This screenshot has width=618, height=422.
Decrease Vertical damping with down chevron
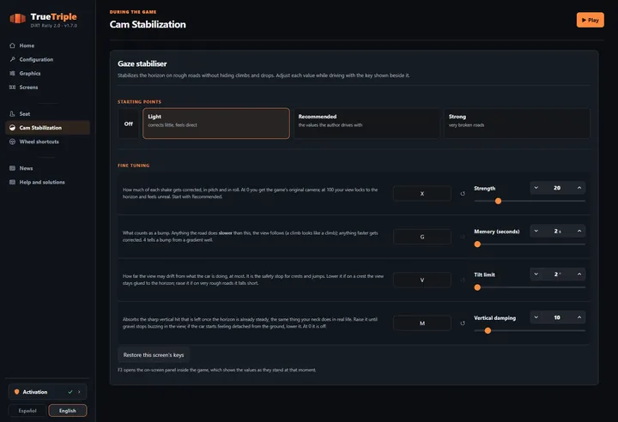(x=536, y=317)
